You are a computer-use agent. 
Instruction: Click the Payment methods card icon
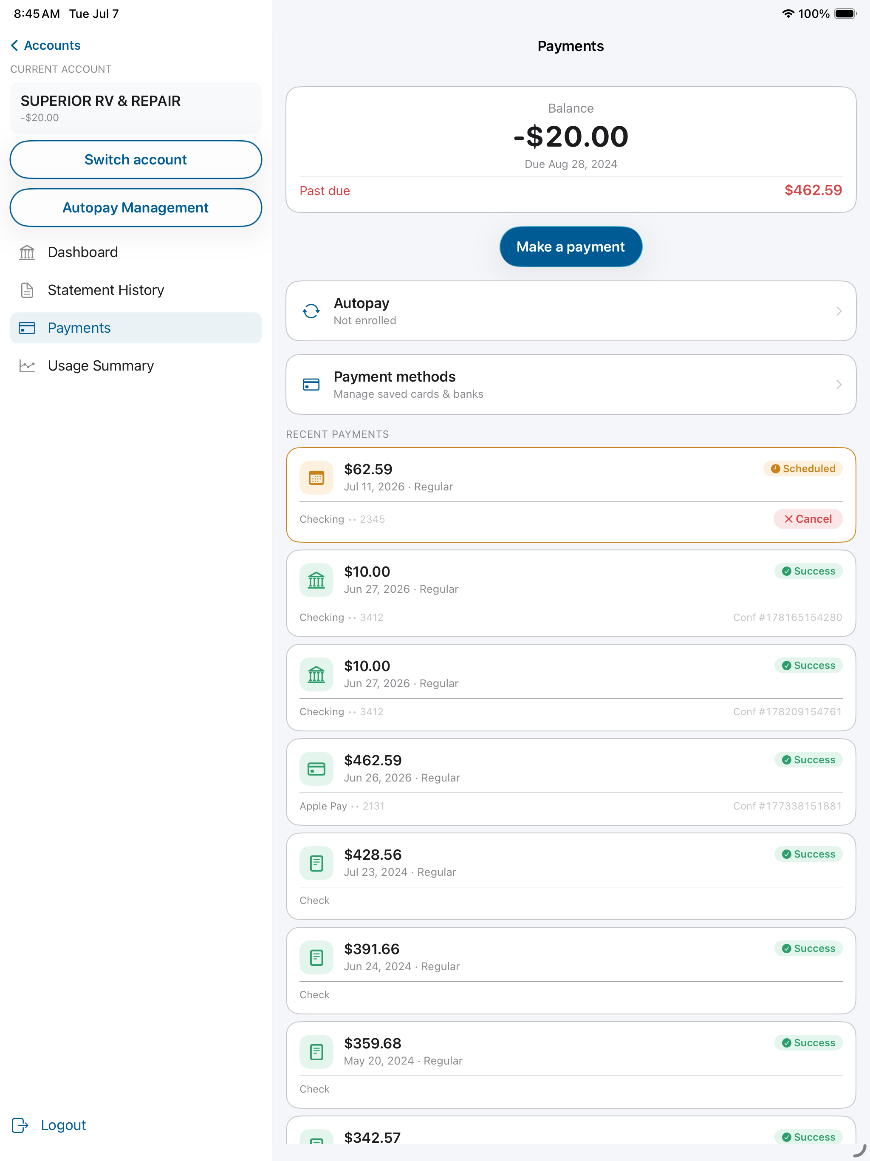pyautogui.click(x=311, y=385)
